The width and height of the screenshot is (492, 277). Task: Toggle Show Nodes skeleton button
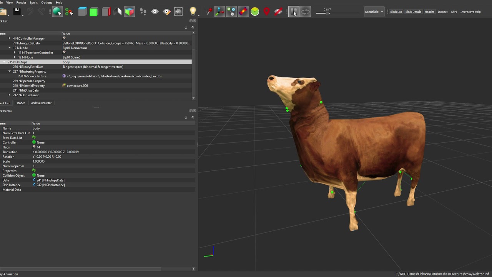[231, 12]
